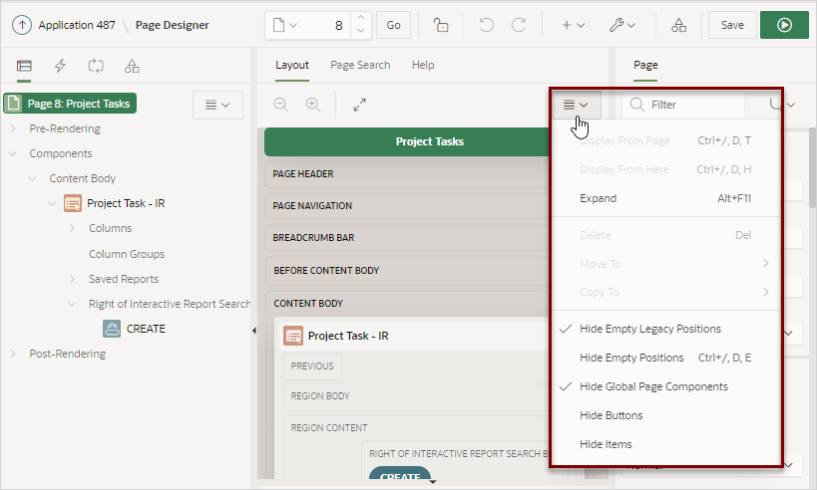Open the tree pane hamburger menu dropdown

[x=217, y=106]
